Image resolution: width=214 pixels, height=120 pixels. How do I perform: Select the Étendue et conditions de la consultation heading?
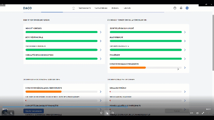pyautogui.click(x=127, y=20)
